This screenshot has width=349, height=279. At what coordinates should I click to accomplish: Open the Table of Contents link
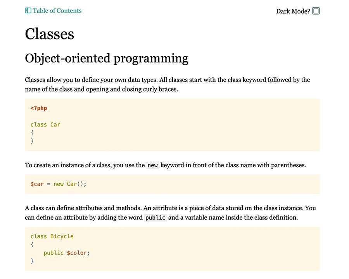[x=57, y=11]
